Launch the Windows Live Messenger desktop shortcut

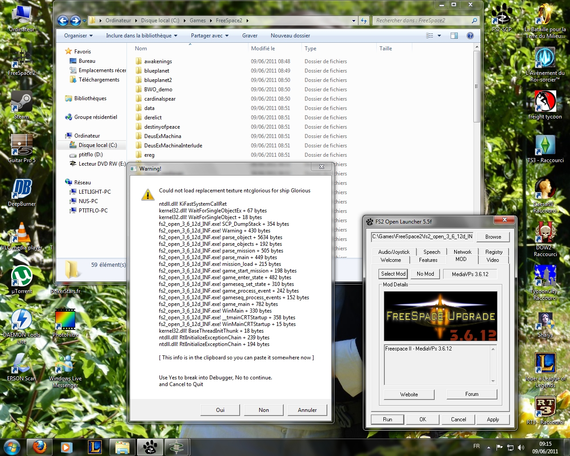[65, 370]
